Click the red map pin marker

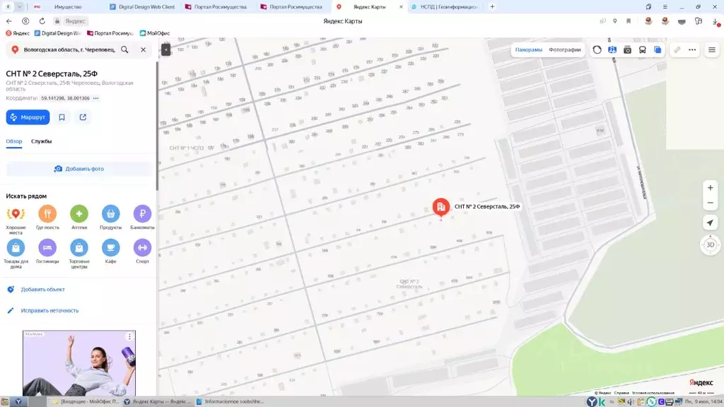tap(441, 207)
